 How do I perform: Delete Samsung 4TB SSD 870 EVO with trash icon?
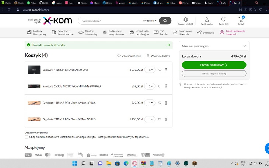(166, 70)
